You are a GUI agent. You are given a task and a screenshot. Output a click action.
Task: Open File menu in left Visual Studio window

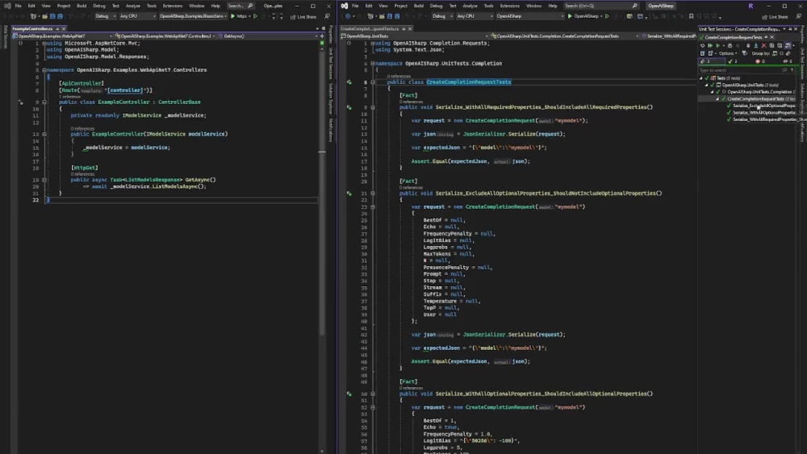tap(18, 6)
